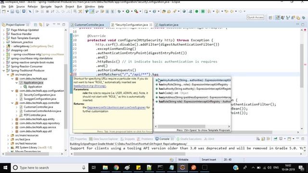Click the Last Edit Location icon
This screenshot has height=173, width=308.
tap(227, 12)
